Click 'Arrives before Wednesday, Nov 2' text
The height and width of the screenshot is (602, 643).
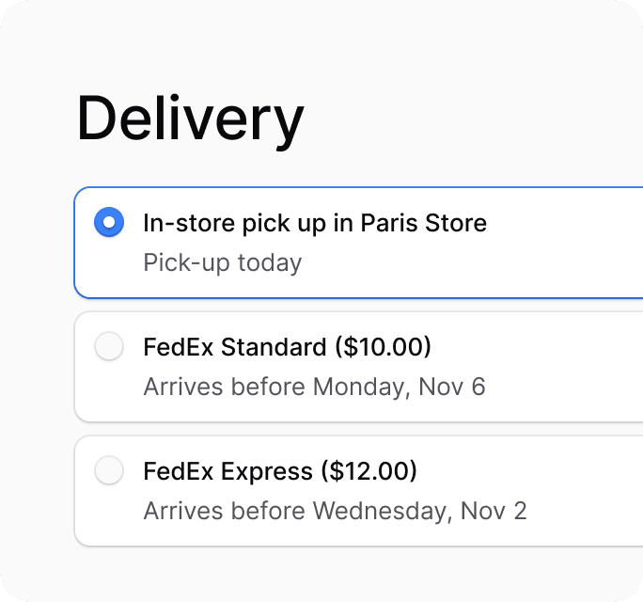tap(335, 511)
